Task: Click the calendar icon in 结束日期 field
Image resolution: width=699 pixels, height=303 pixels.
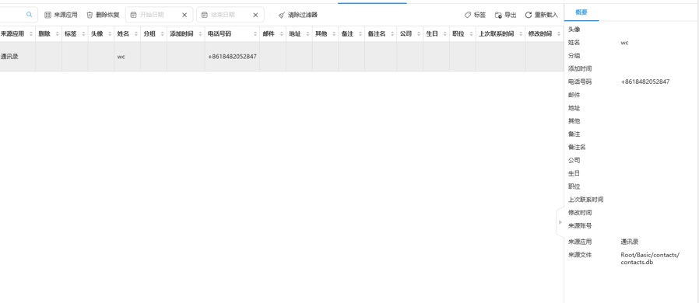Action: coord(204,15)
